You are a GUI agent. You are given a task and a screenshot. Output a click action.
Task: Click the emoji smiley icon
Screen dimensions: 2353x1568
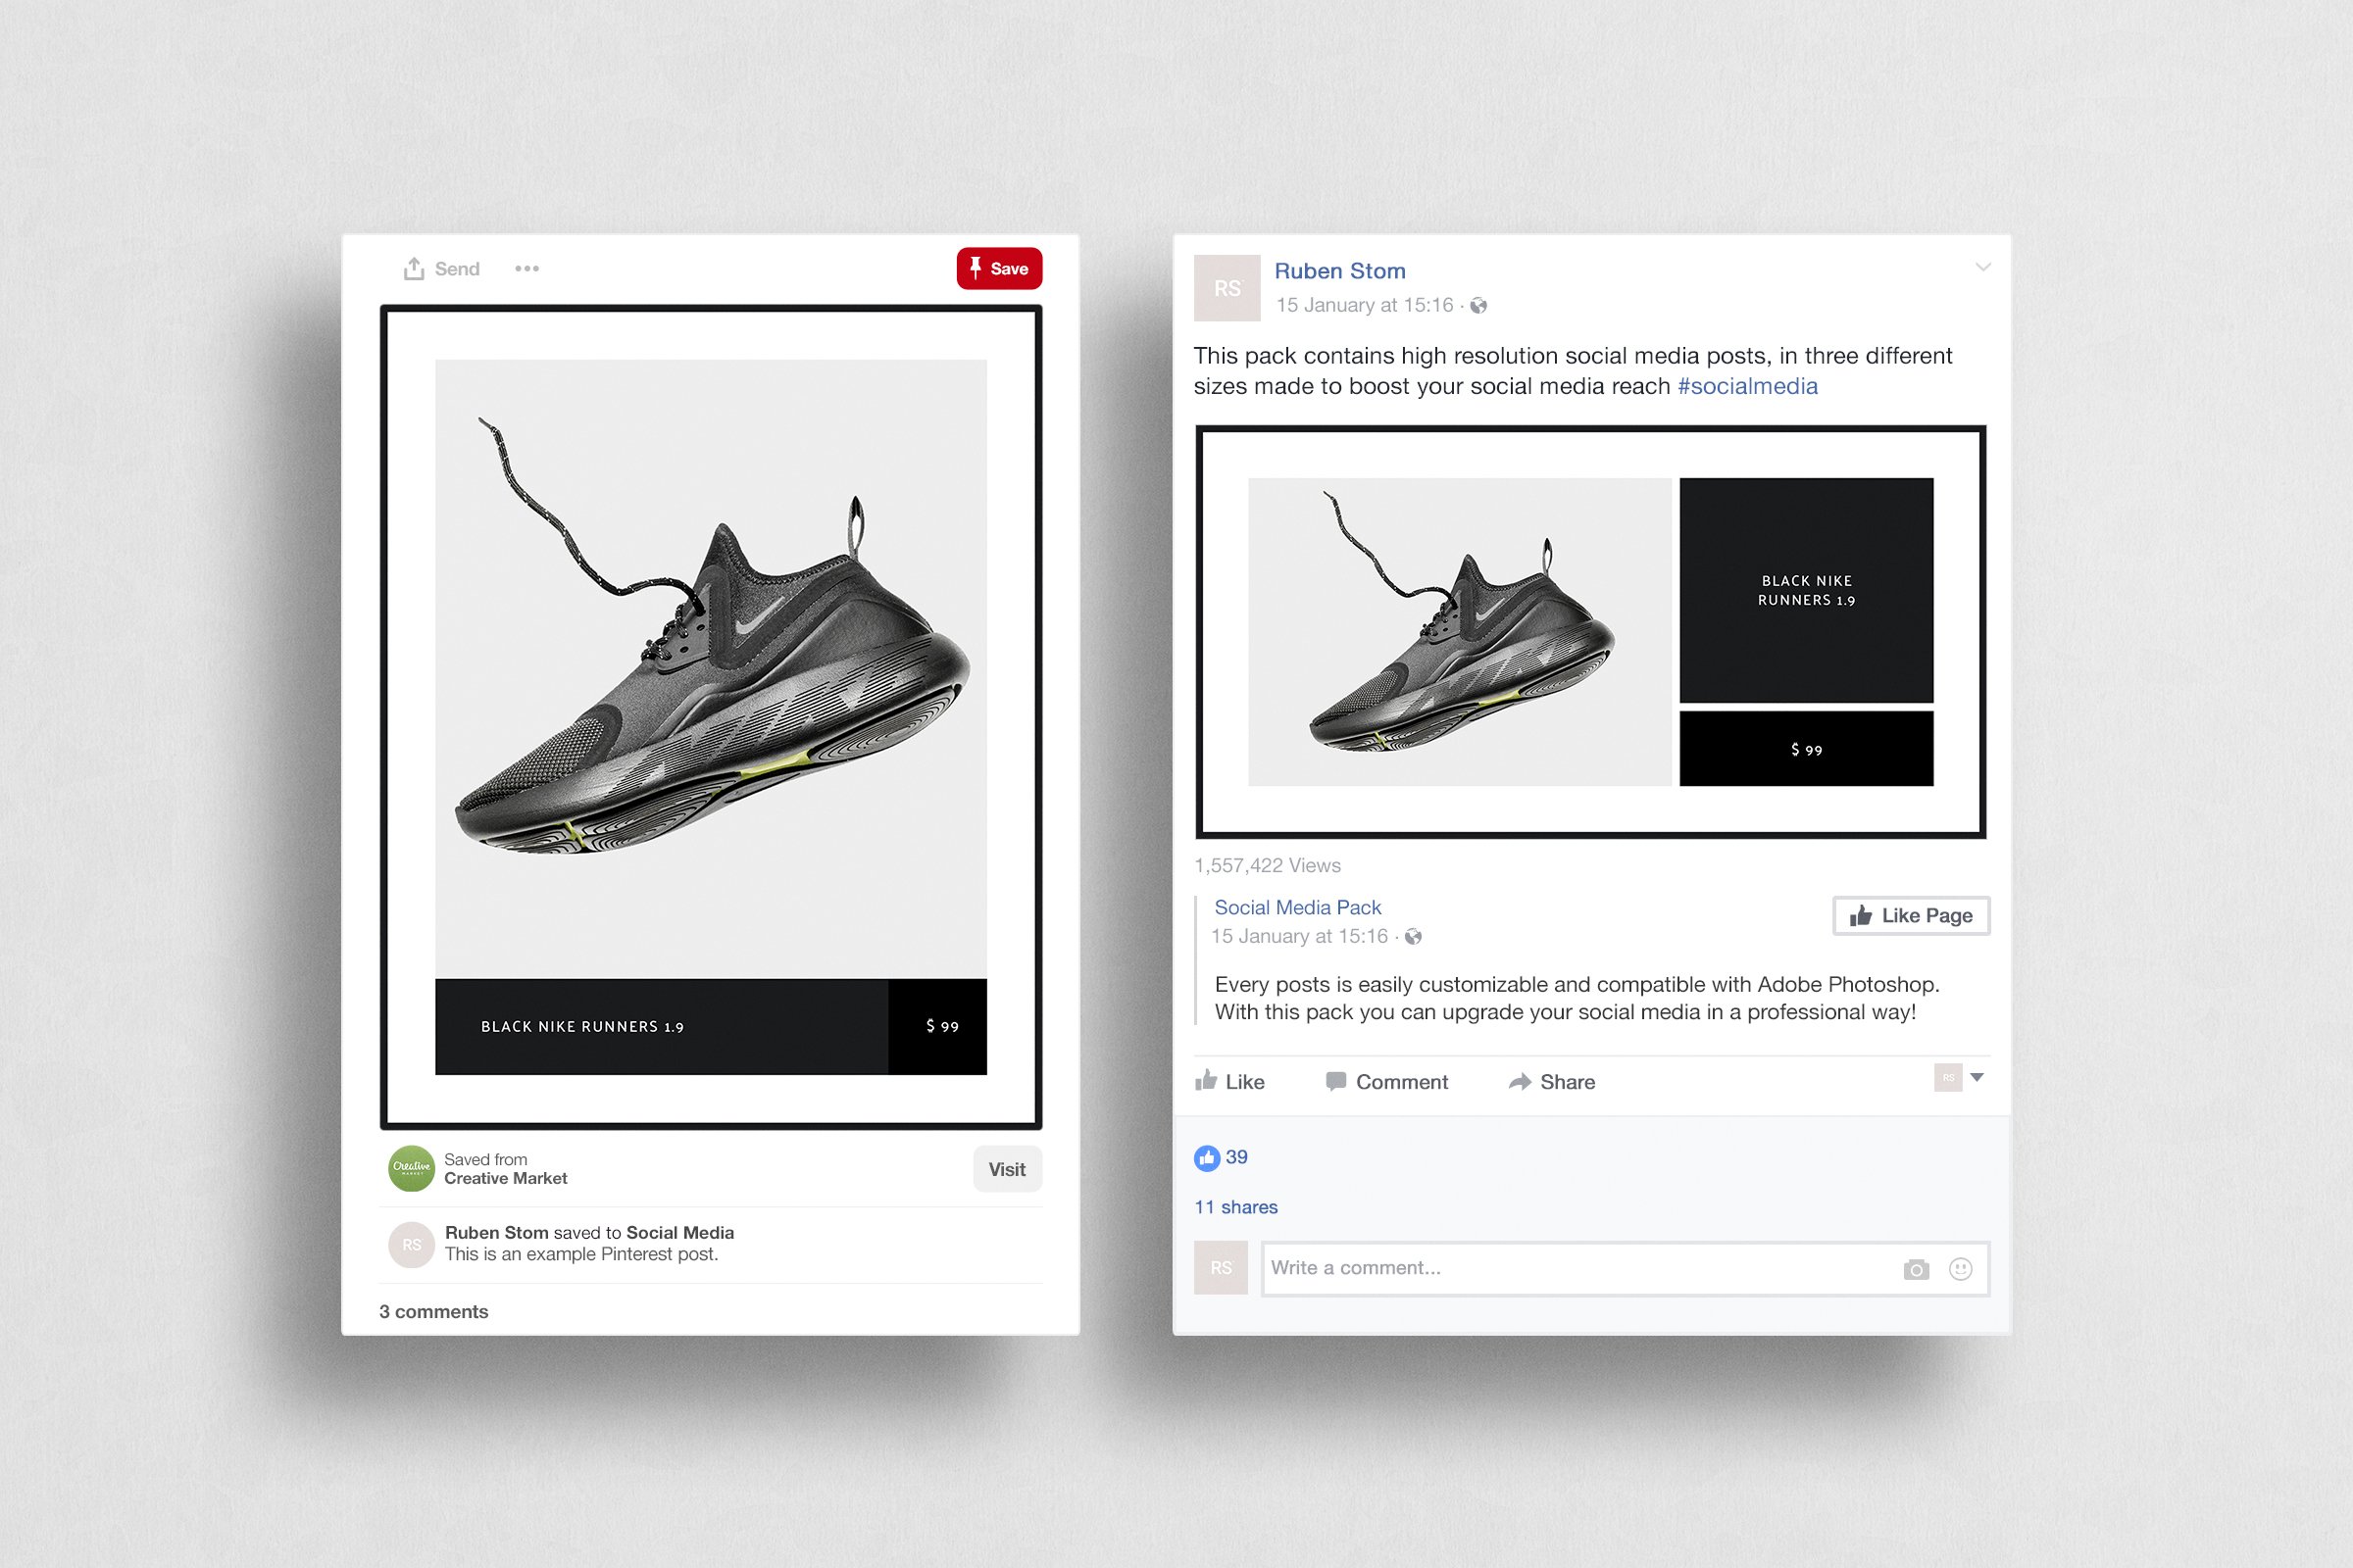(1961, 1269)
